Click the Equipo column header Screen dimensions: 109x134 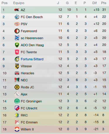(x=19, y=3)
